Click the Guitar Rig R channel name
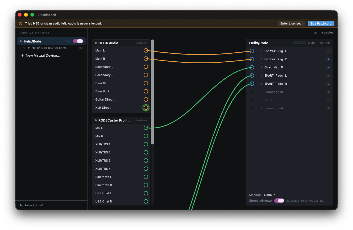Image resolution: width=353 pixels, height=230 pixels. 275,59
